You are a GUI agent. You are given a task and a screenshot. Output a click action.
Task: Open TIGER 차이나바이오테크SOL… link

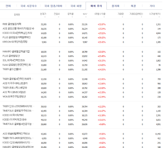18,138
